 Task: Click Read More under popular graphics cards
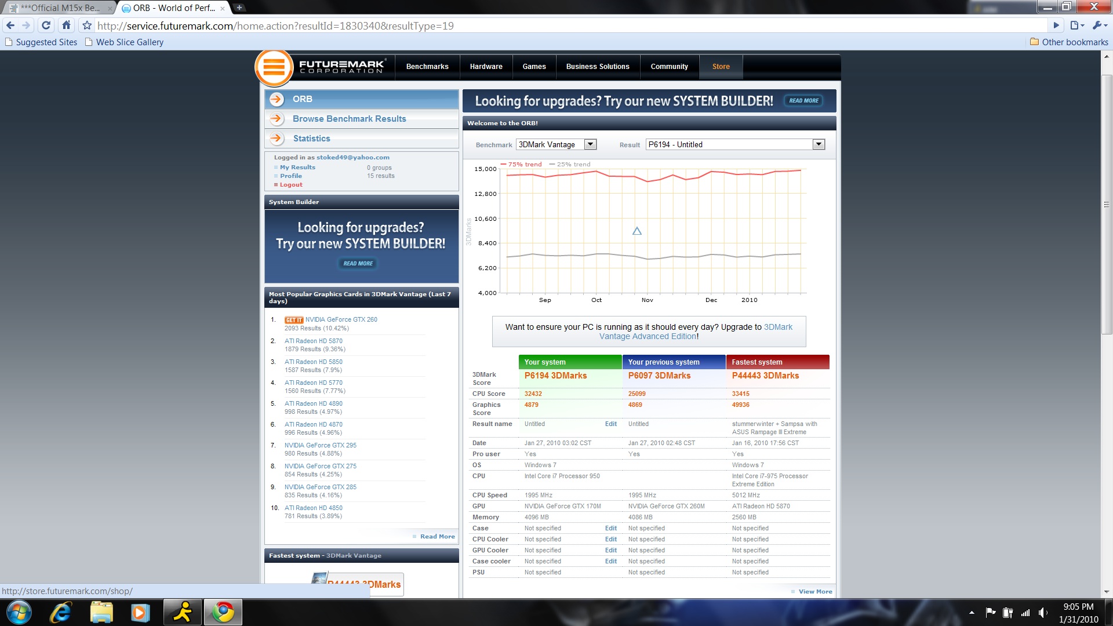[437, 537]
